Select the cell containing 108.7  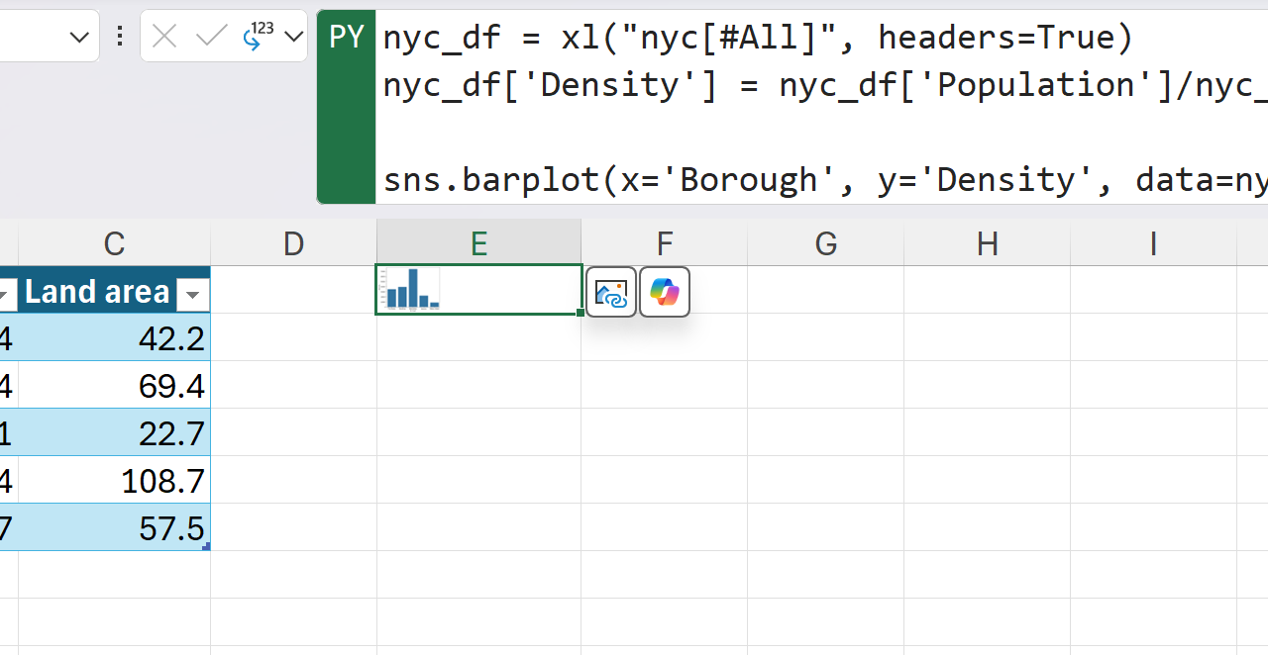pos(114,481)
